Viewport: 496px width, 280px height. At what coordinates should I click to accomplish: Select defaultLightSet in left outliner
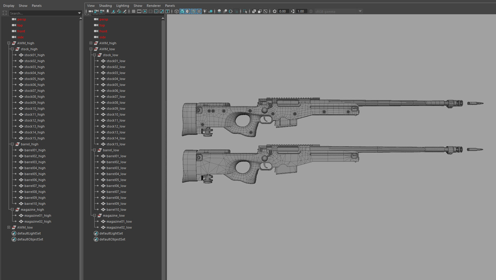point(29,233)
